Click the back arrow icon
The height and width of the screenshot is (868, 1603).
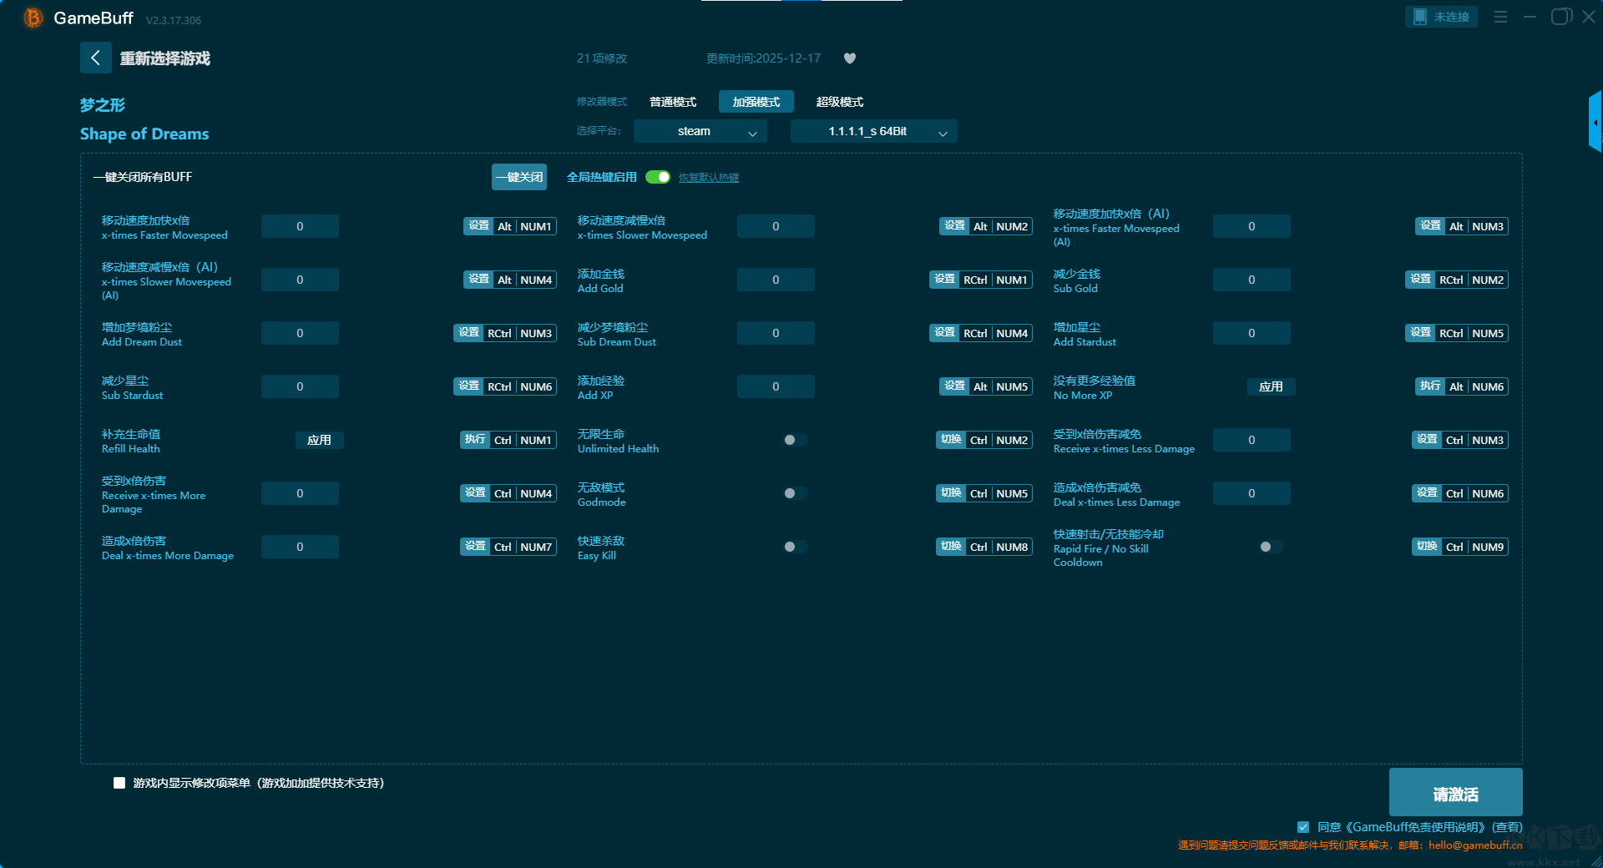95,58
